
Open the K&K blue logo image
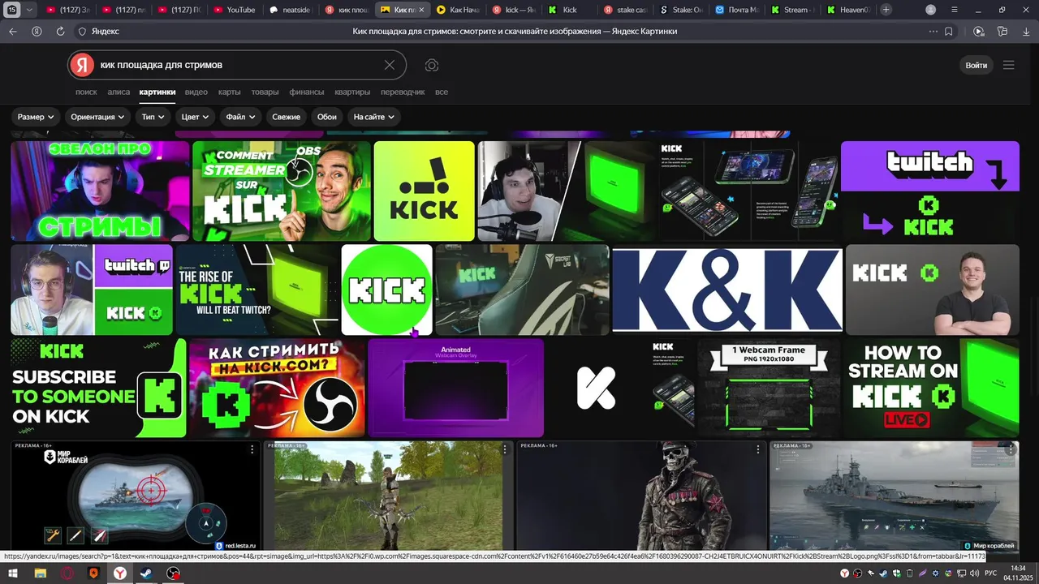727,290
